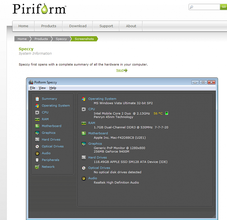Select Optical Drives in the sidebar
This screenshot has width=227, height=220.
[x=53, y=146]
